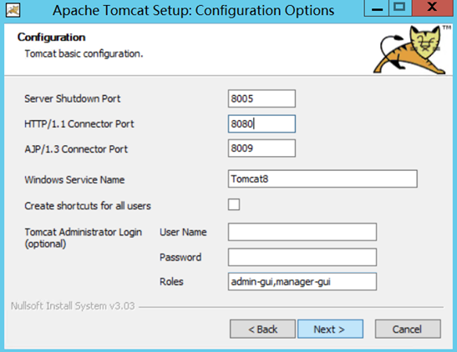
Task: Click the Configuration heading text
Action: 51,38
